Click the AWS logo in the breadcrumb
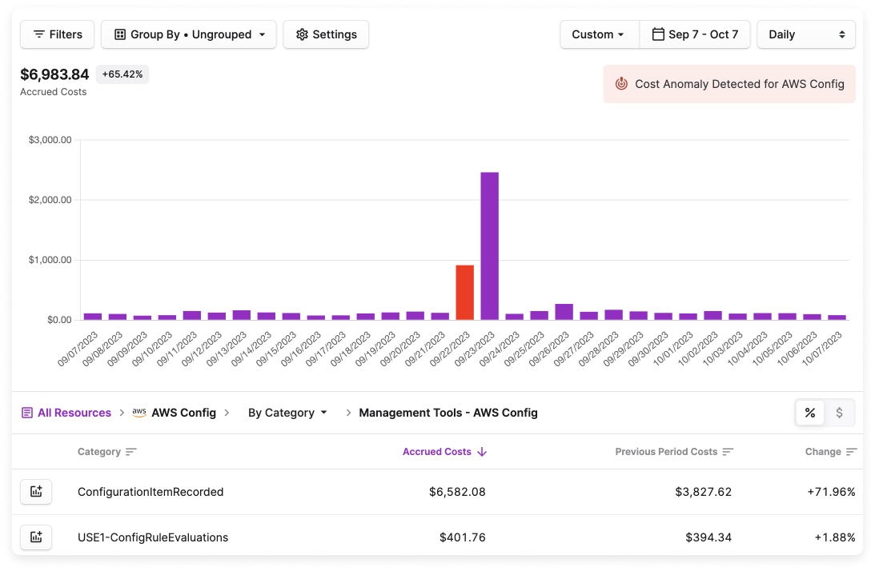875x571 pixels. (x=139, y=413)
